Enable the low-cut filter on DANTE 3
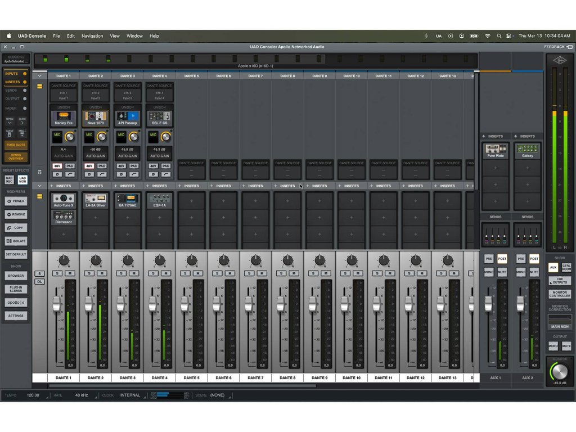576x432 pixels. pos(134,174)
